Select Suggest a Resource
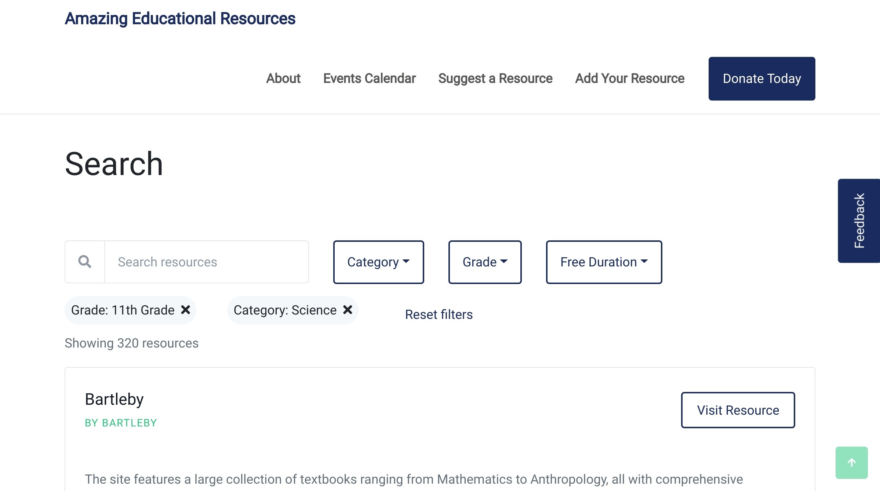The width and height of the screenshot is (880, 491). tap(495, 79)
